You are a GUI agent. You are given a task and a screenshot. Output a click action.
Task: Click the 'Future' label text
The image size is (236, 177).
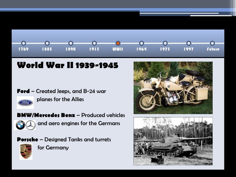click(213, 49)
